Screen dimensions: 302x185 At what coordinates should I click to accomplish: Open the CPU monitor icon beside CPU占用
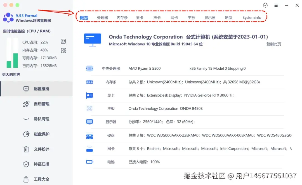pos(63,41)
